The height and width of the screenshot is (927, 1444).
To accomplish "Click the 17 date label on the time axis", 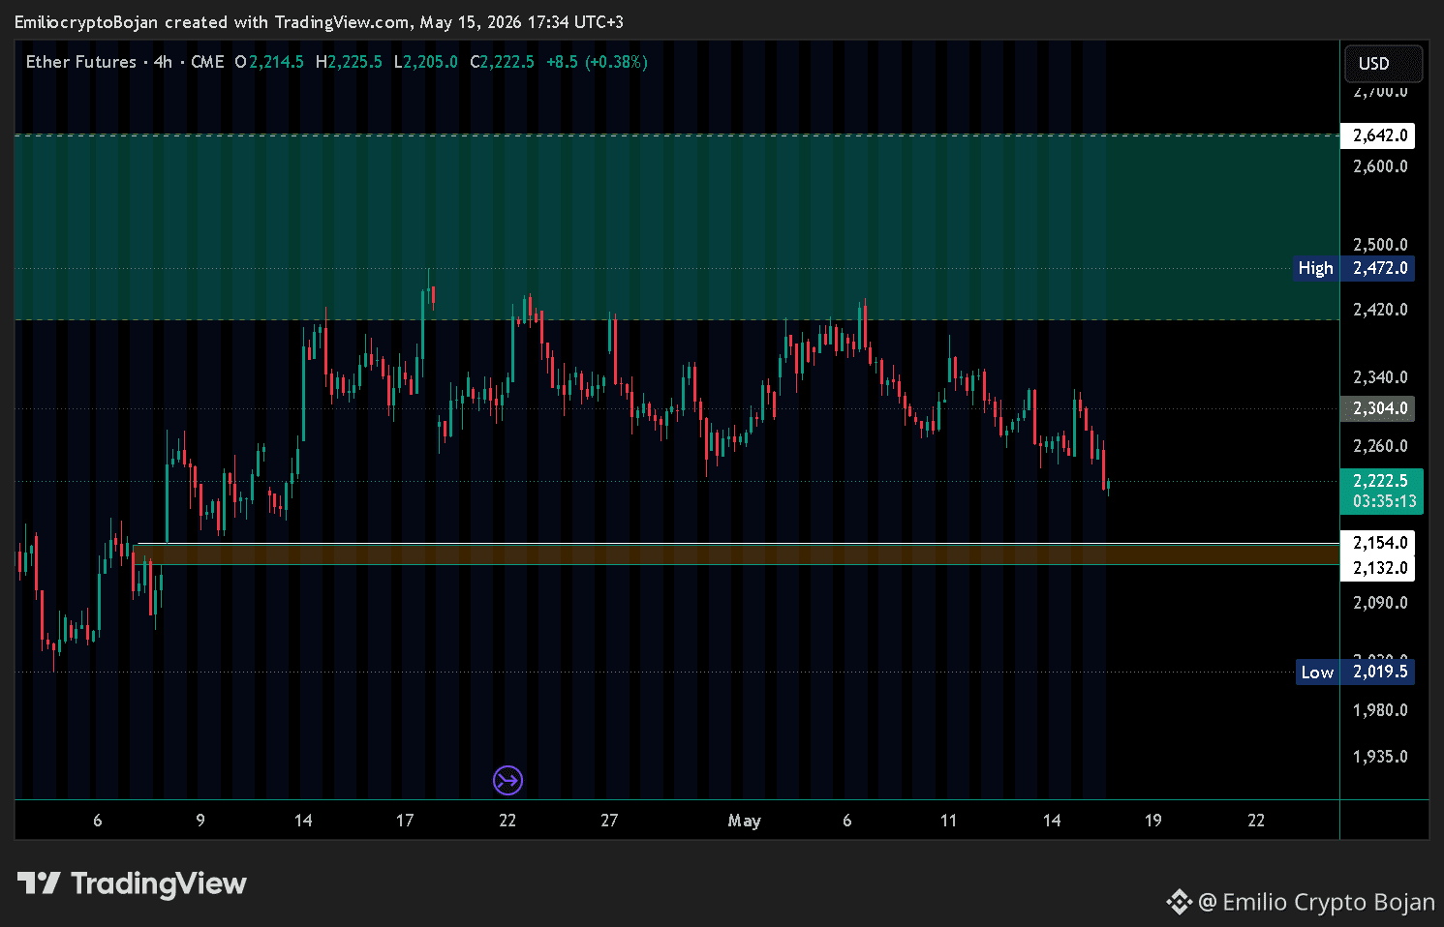I will (x=405, y=821).
